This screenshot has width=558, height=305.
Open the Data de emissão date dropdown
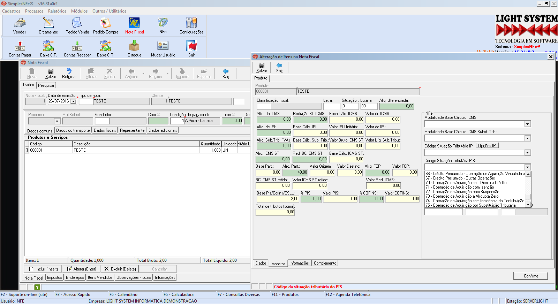[73, 101]
